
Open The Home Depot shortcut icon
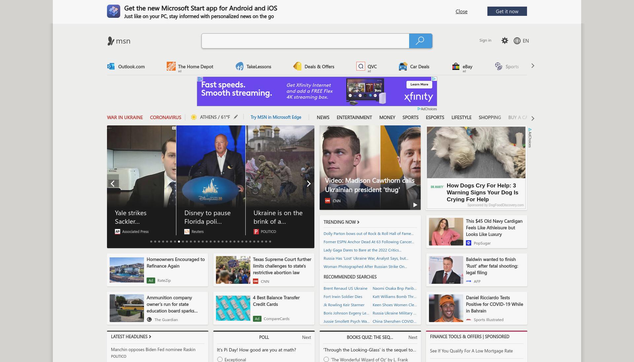click(171, 66)
